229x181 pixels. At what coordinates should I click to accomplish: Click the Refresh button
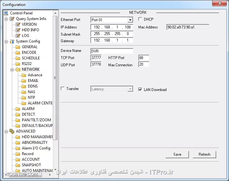204,154
